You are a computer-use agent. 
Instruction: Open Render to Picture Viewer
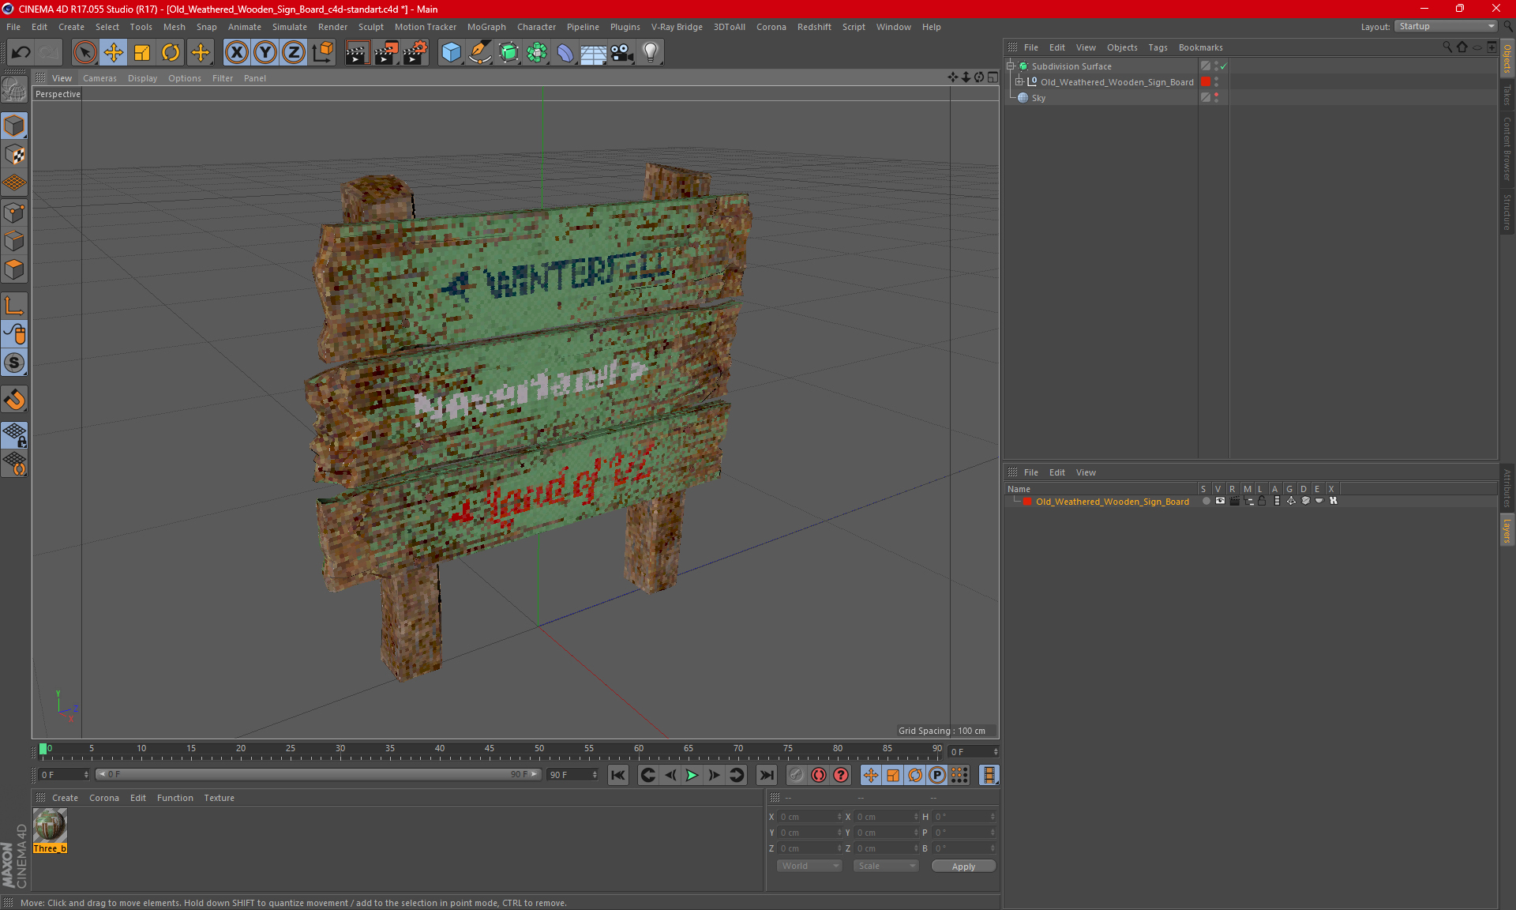click(x=386, y=53)
